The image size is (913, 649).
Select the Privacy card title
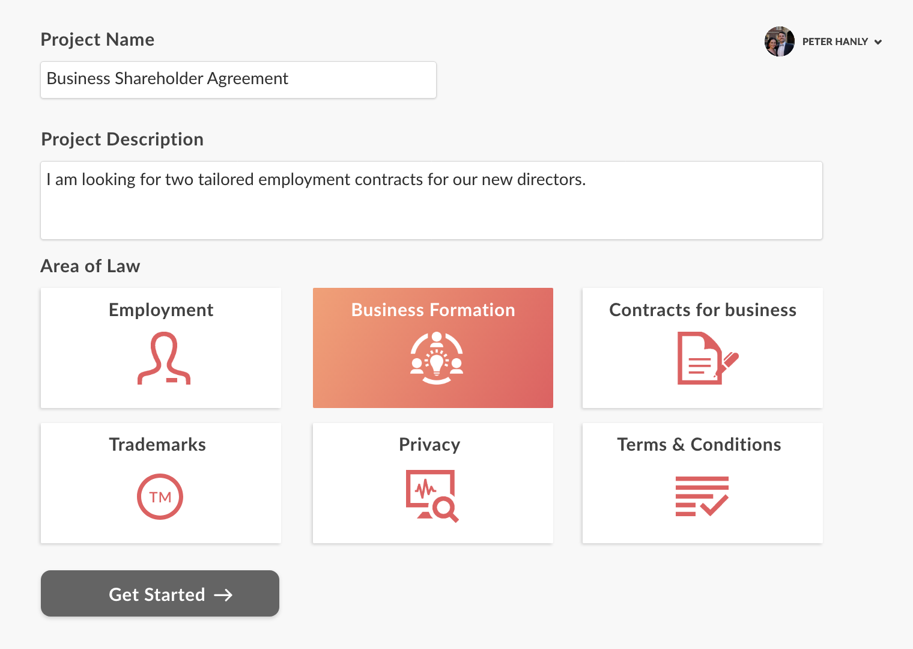[429, 445]
